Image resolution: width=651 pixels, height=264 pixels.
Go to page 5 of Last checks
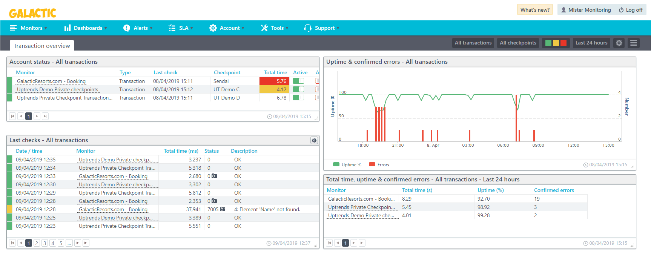click(x=61, y=243)
